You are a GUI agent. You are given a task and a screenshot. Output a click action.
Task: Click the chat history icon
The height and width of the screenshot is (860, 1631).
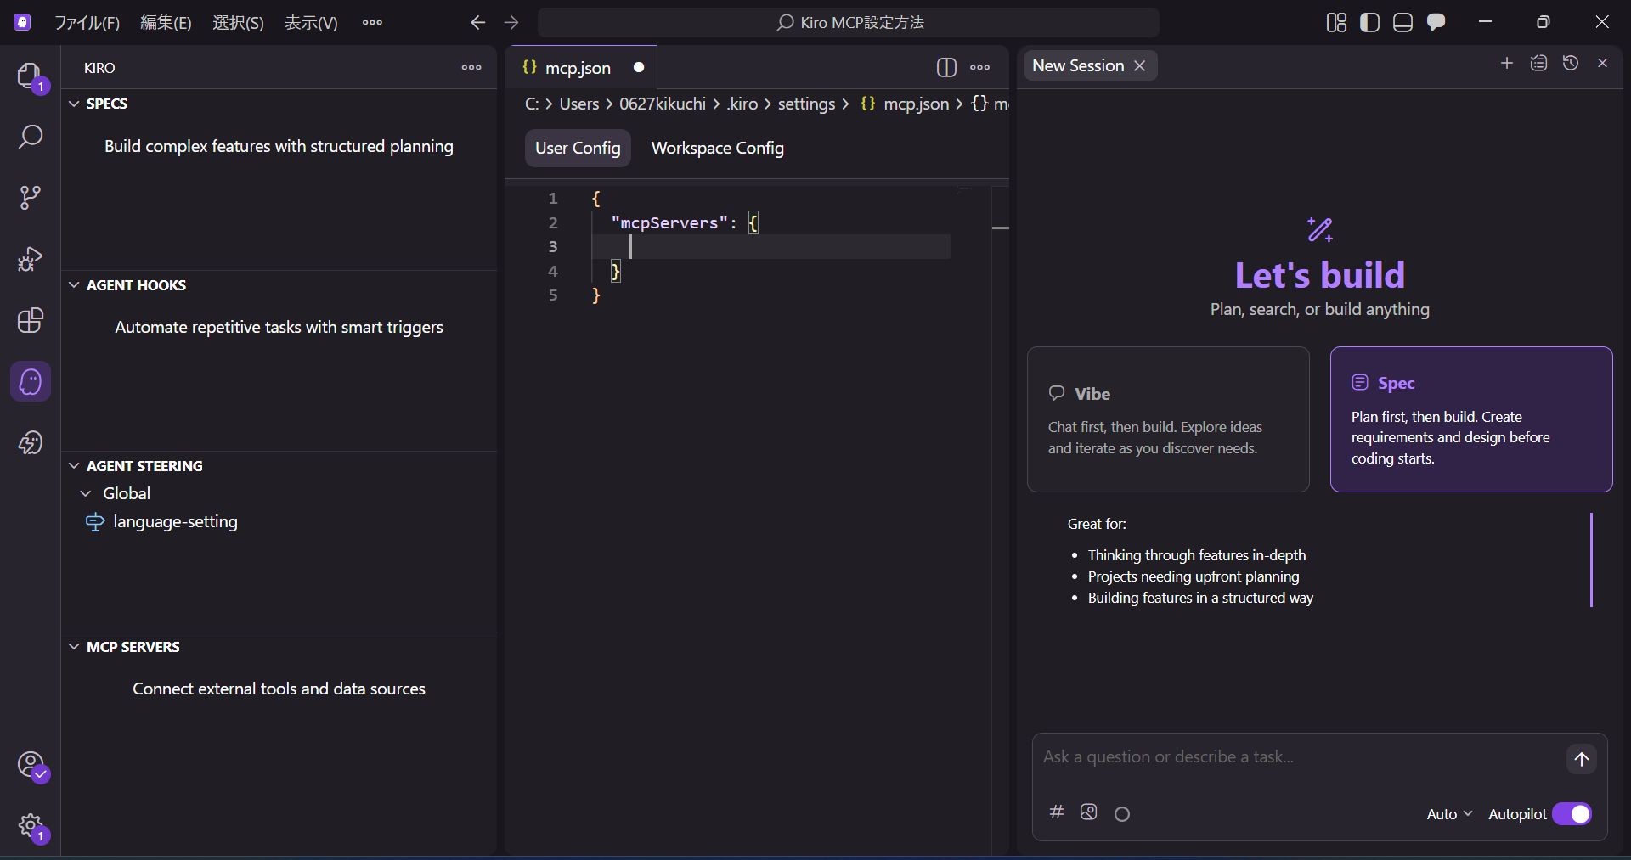(x=1570, y=64)
